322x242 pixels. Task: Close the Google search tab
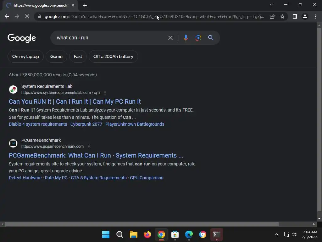click(x=73, y=5)
